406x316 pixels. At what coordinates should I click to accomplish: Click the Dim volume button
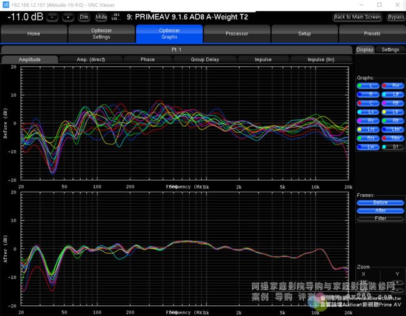(x=84, y=17)
